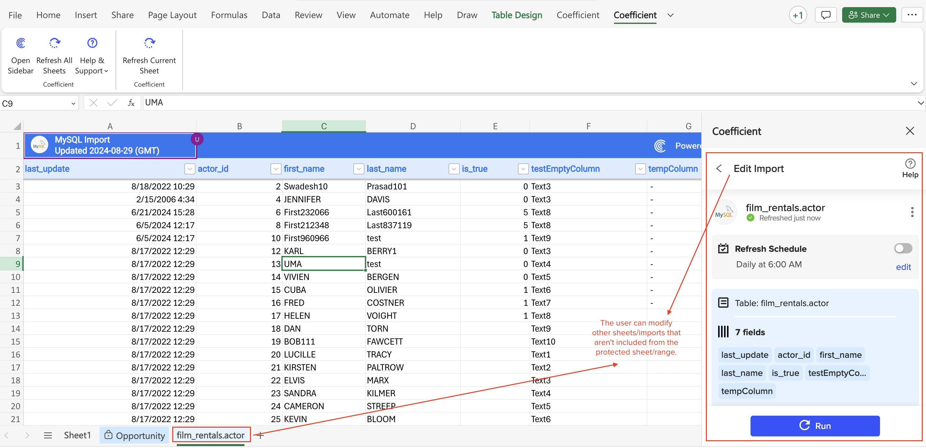Switch to the Home tab
Viewport: 926px width, 448px height.
(48, 15)
